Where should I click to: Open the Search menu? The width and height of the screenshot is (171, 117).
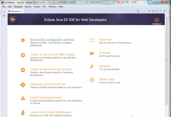pos(28,7)
